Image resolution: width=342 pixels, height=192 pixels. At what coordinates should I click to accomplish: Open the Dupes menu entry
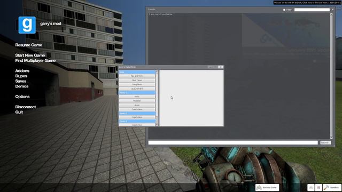(21, 76)
